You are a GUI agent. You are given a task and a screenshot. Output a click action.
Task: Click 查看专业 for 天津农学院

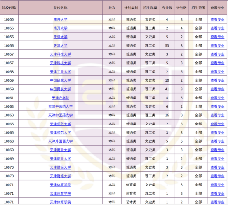[x=217, y=98]
